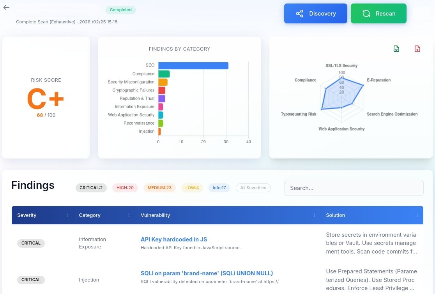Click the back arrow icon

click(6, 8)
